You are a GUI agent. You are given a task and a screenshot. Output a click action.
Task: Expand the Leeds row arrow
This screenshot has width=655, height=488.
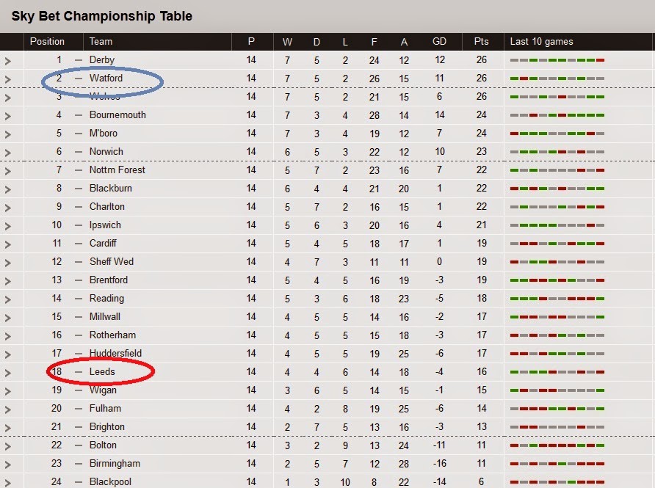(8, 373)
